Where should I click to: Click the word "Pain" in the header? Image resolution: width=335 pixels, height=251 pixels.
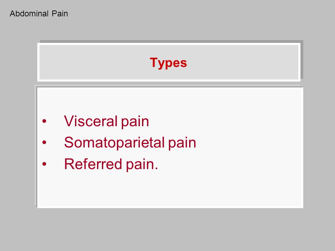(x=60, y=14)
